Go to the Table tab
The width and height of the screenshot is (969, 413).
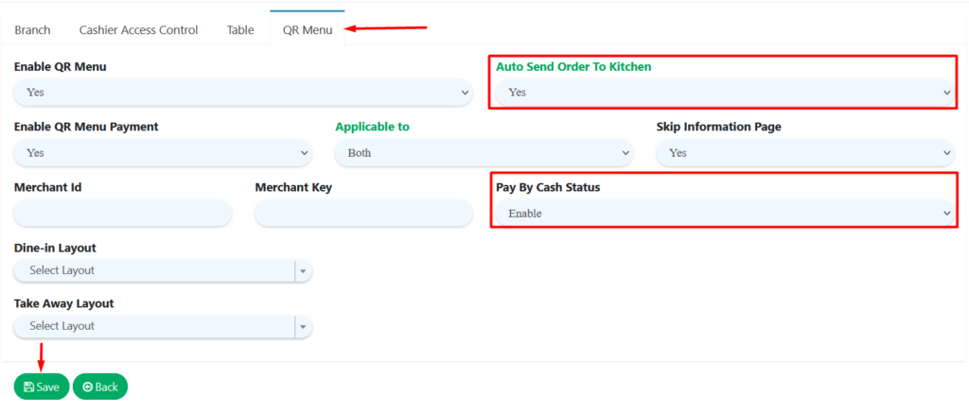[240, 30]
